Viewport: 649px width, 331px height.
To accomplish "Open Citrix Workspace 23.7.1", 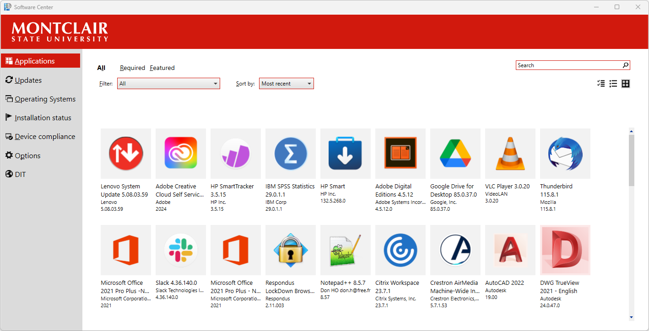I will click(x=400, y=250).
